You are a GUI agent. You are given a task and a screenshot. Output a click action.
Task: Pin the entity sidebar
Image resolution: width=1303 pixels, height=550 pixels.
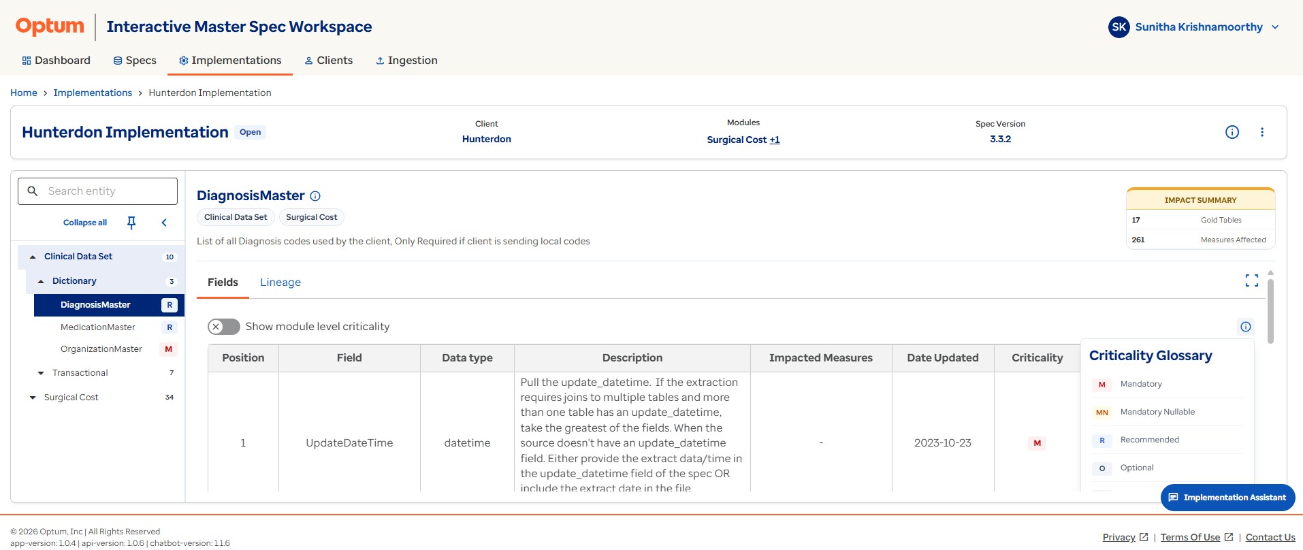[x=131, y=223]
